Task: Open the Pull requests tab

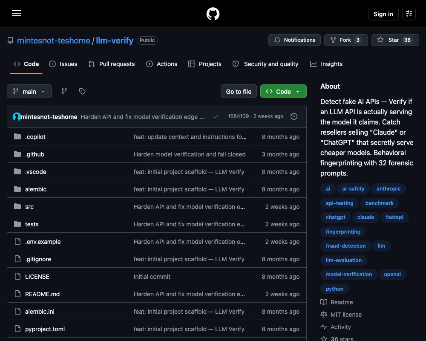Action: point(112,64)
